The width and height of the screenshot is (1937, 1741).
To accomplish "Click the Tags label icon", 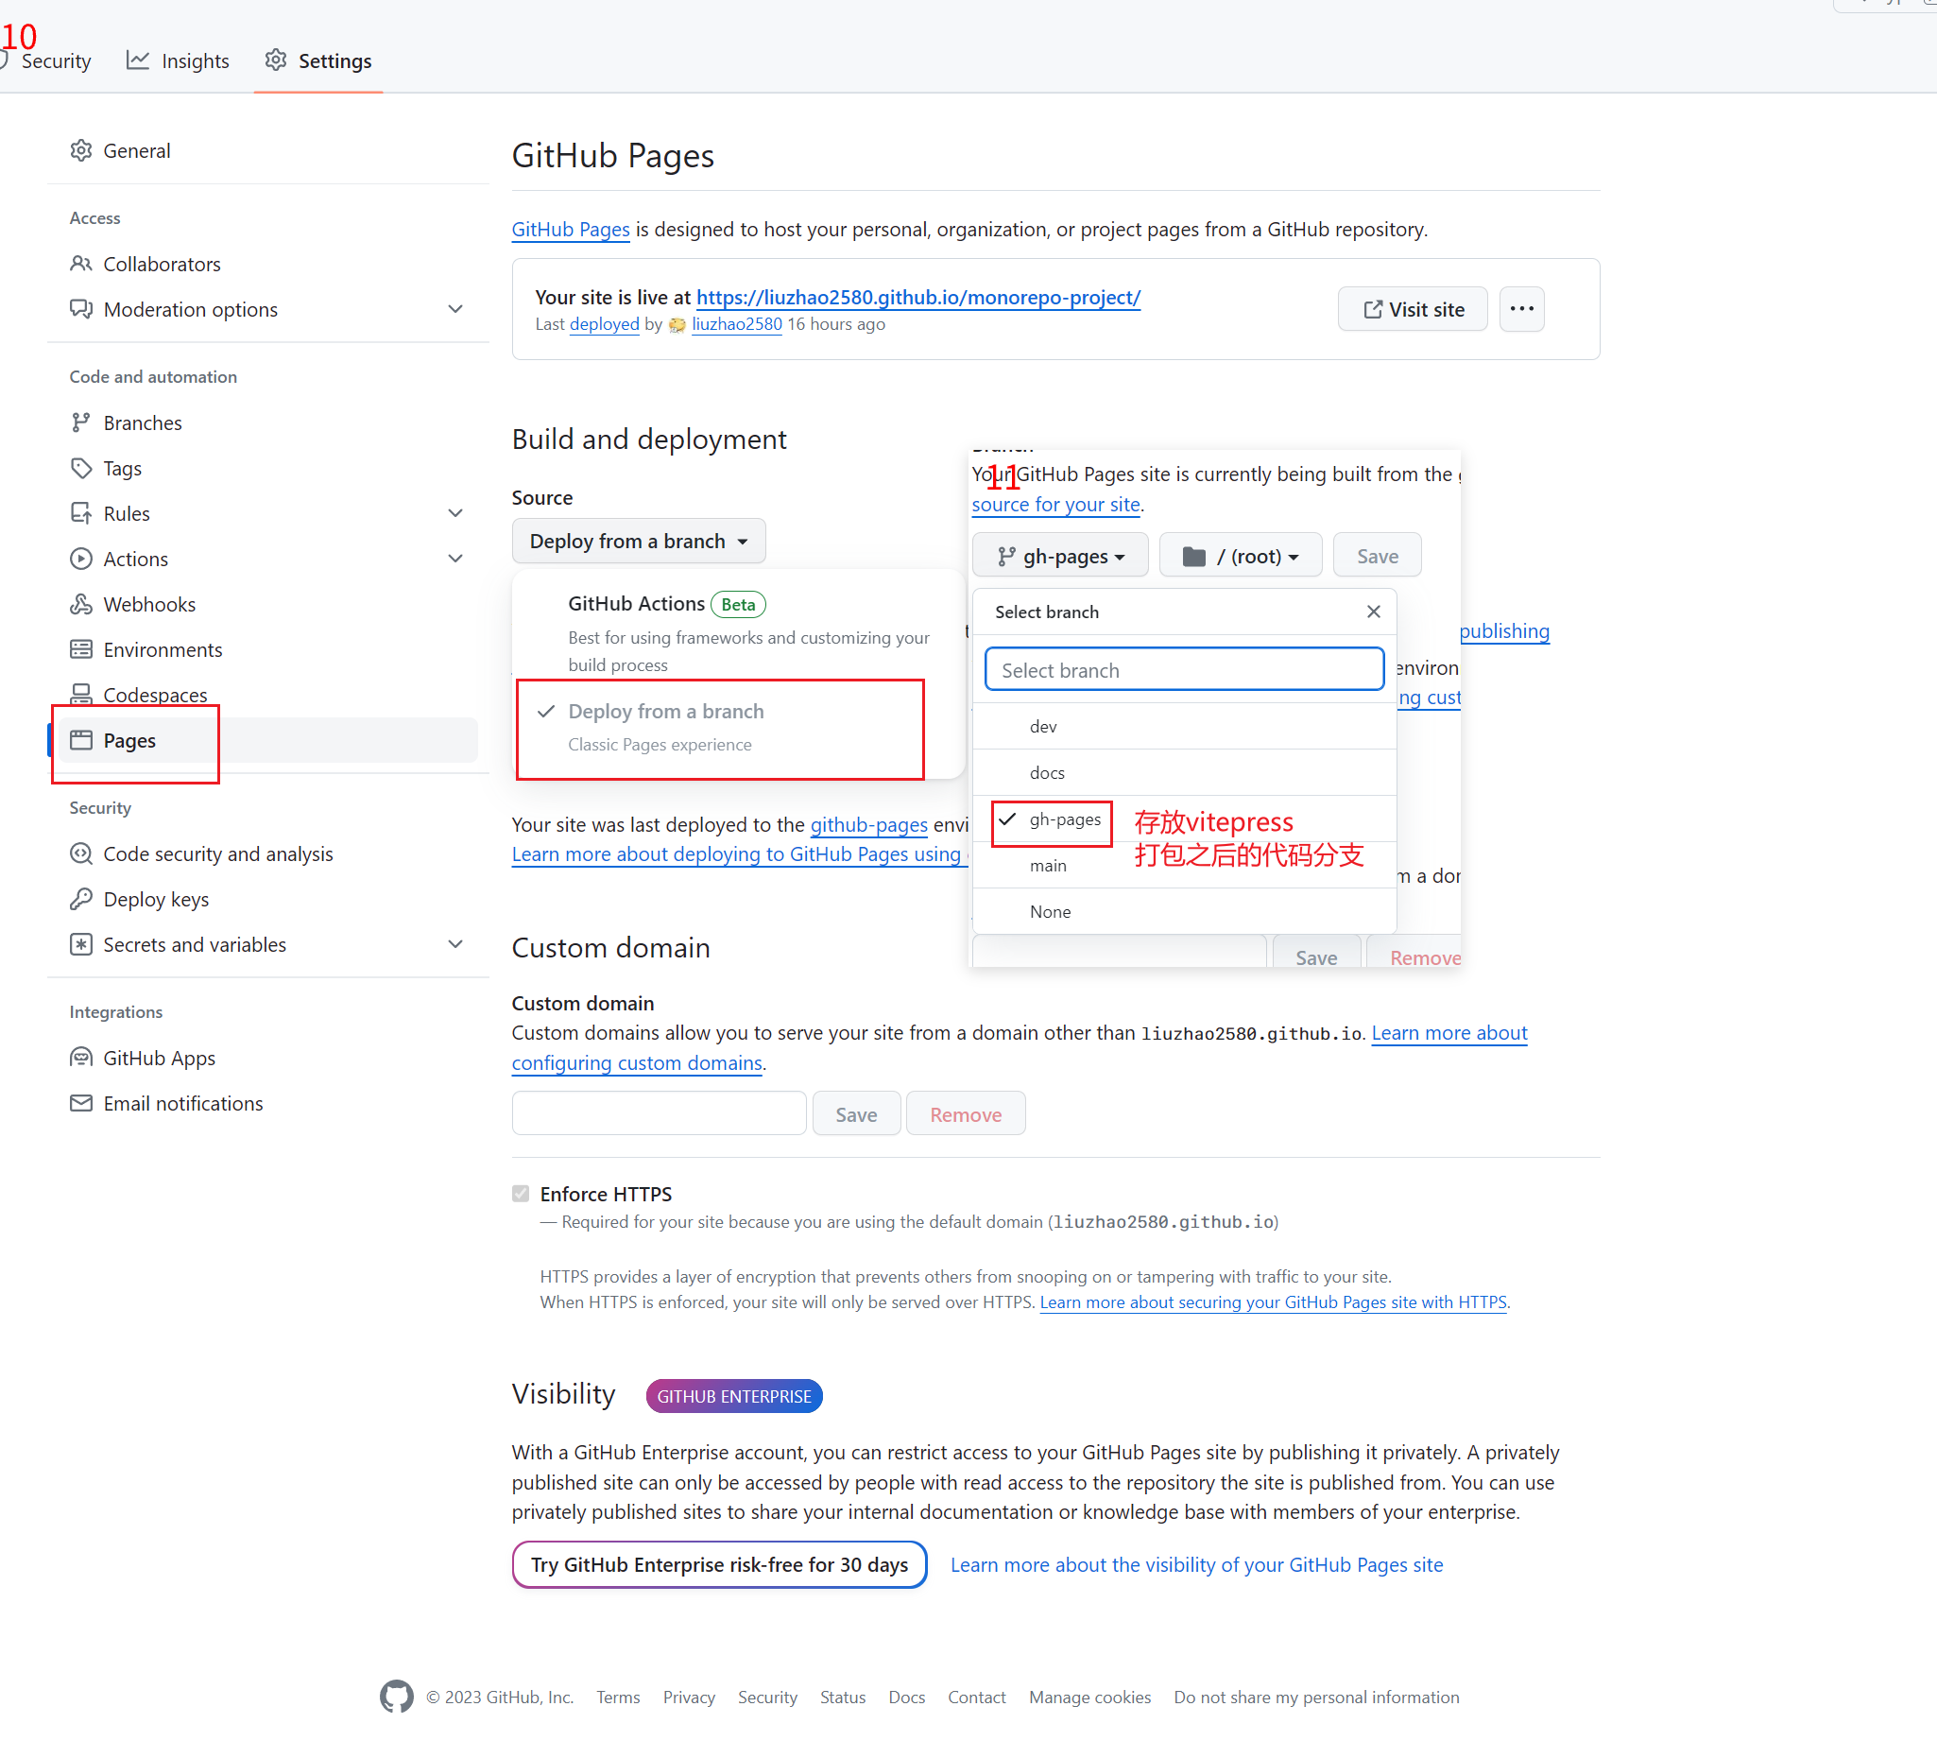I will click(x=81, y=468).
